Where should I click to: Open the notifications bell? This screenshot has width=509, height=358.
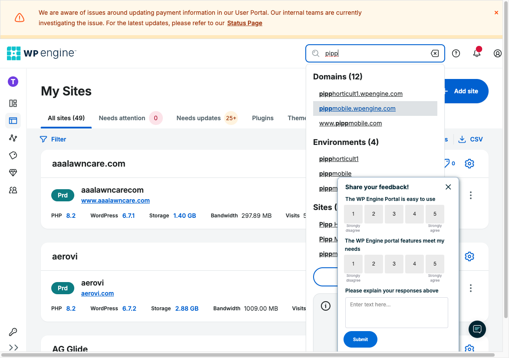pyautogui.click(x=476, y=53)
